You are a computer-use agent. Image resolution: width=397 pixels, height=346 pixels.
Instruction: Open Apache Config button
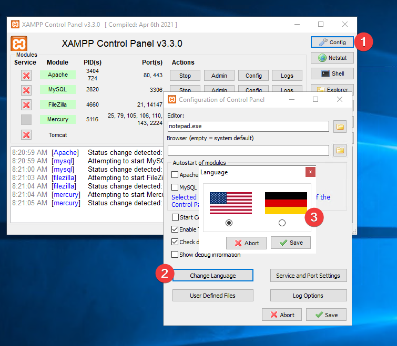[x=253, y=76]
